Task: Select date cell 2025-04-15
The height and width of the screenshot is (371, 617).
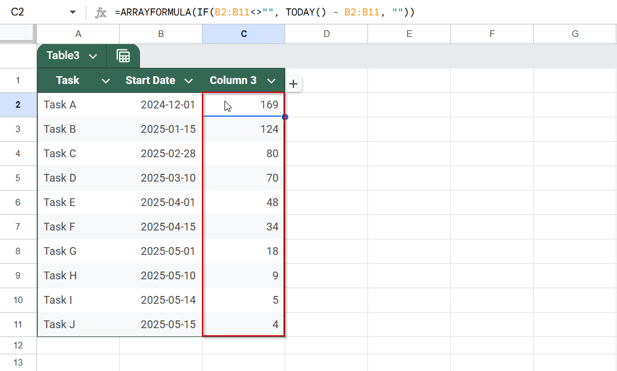Action: tap(161, 227)
